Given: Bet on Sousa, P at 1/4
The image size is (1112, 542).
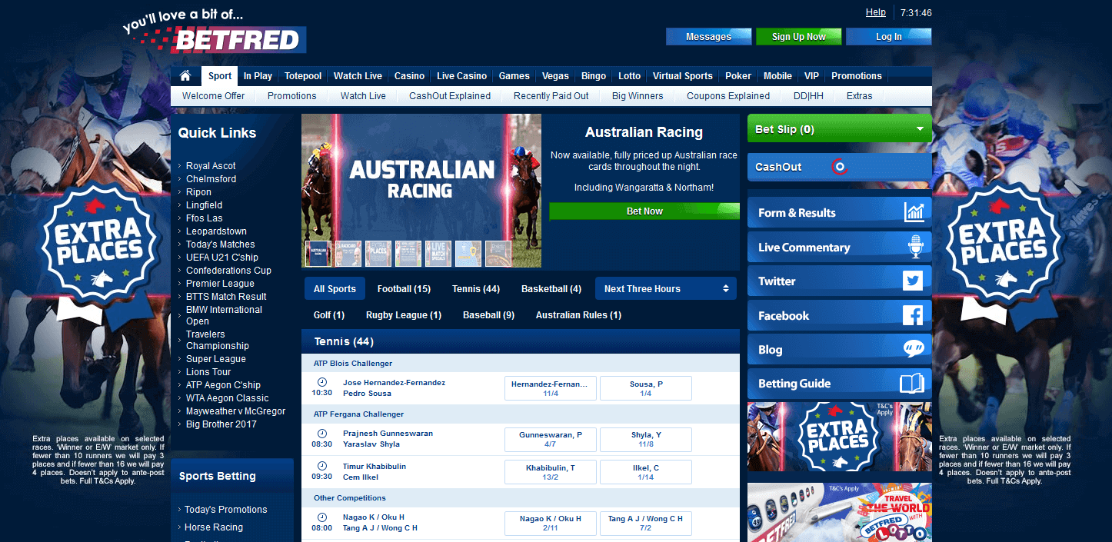Looking at the screenshot, I should (x=646, y=388).
